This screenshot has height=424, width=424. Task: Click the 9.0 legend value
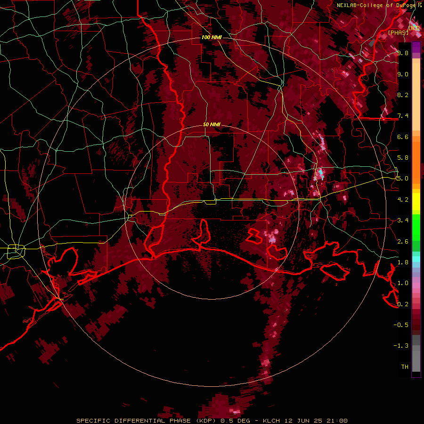[403, 74]
